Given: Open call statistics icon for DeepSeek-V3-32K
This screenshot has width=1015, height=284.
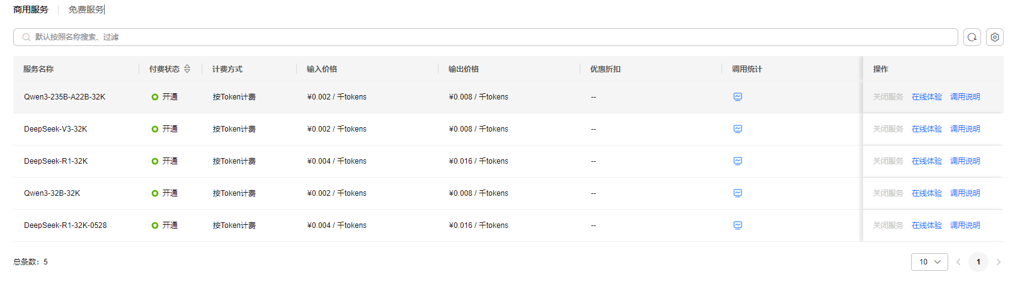Looking at the screenshot, I should click(738, 129).
